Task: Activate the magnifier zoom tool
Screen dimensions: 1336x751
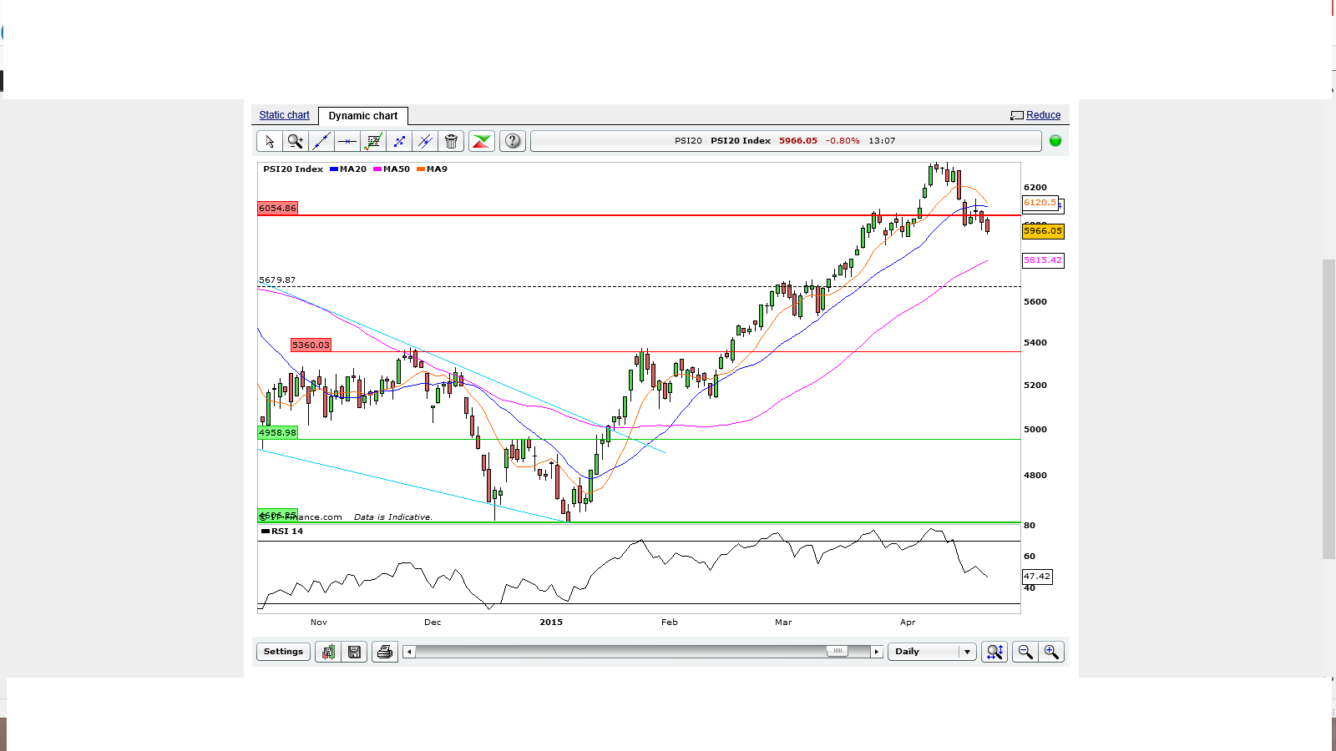Action: (x=295, y=141)
